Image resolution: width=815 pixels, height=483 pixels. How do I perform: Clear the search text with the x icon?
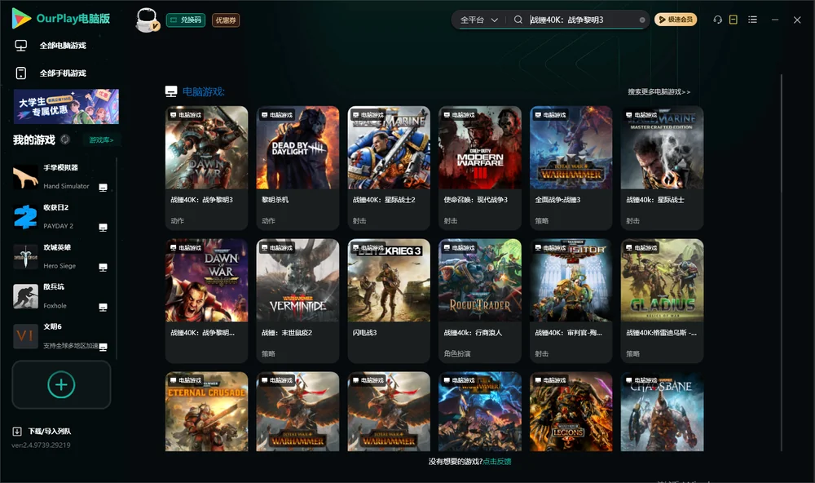(x=642, y=20)
